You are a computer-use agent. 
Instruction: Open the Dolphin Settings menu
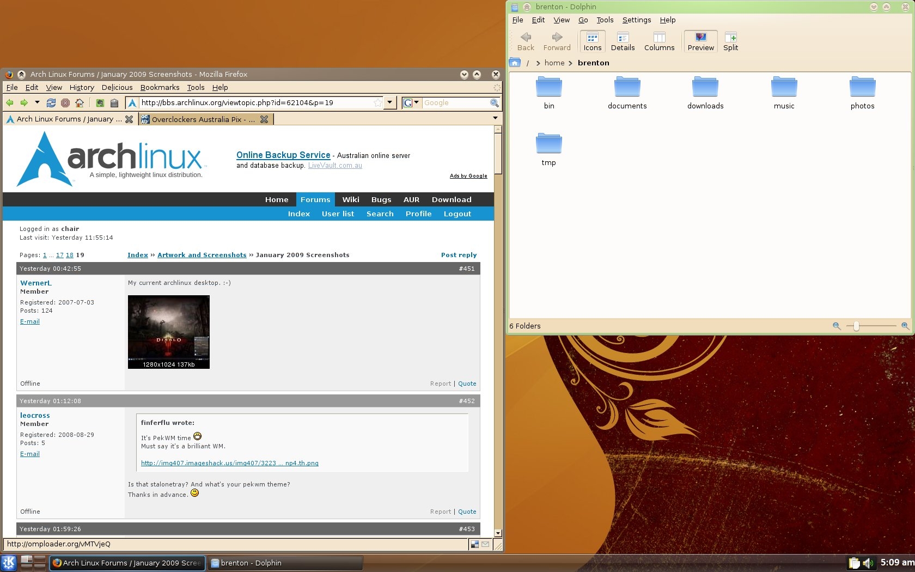point(637,20)
